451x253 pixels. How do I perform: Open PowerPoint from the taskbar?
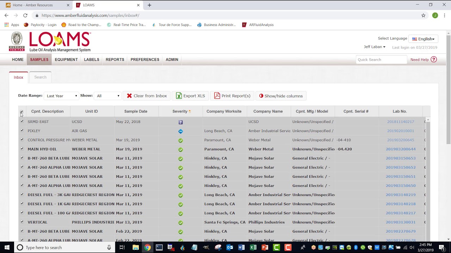coord(265,247)
